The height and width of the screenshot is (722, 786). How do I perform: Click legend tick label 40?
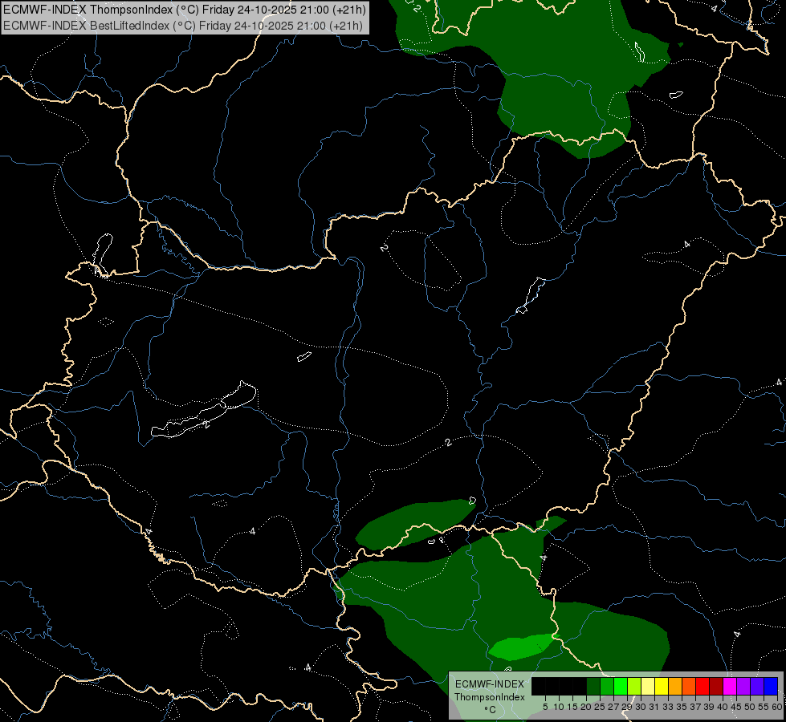coord(723,707)
